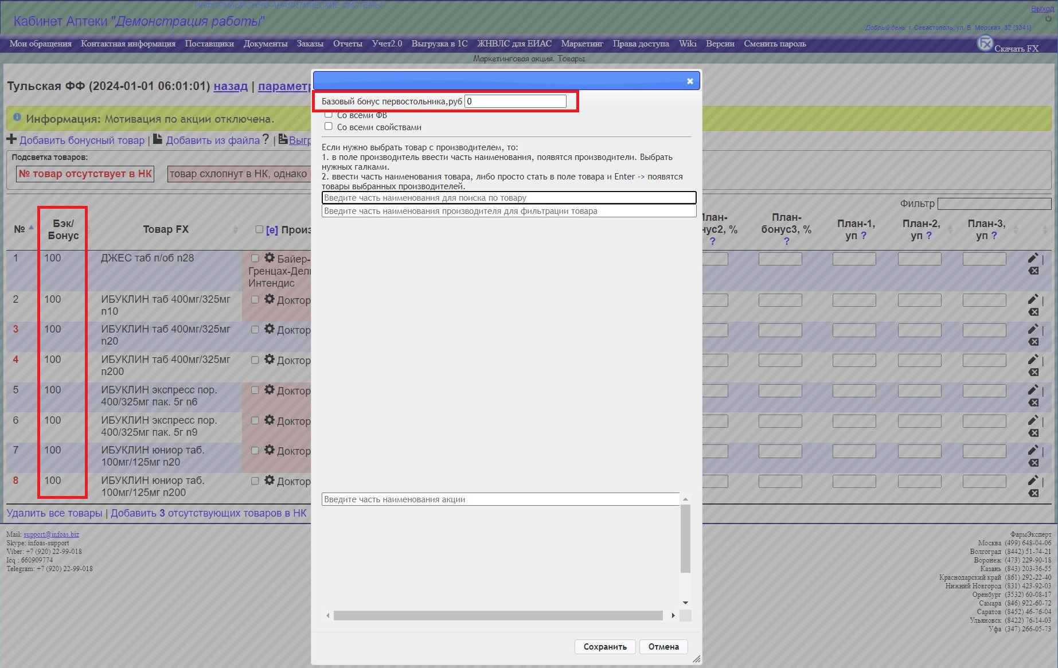Click the help icon under План-бонус3, %

[786, 241]
